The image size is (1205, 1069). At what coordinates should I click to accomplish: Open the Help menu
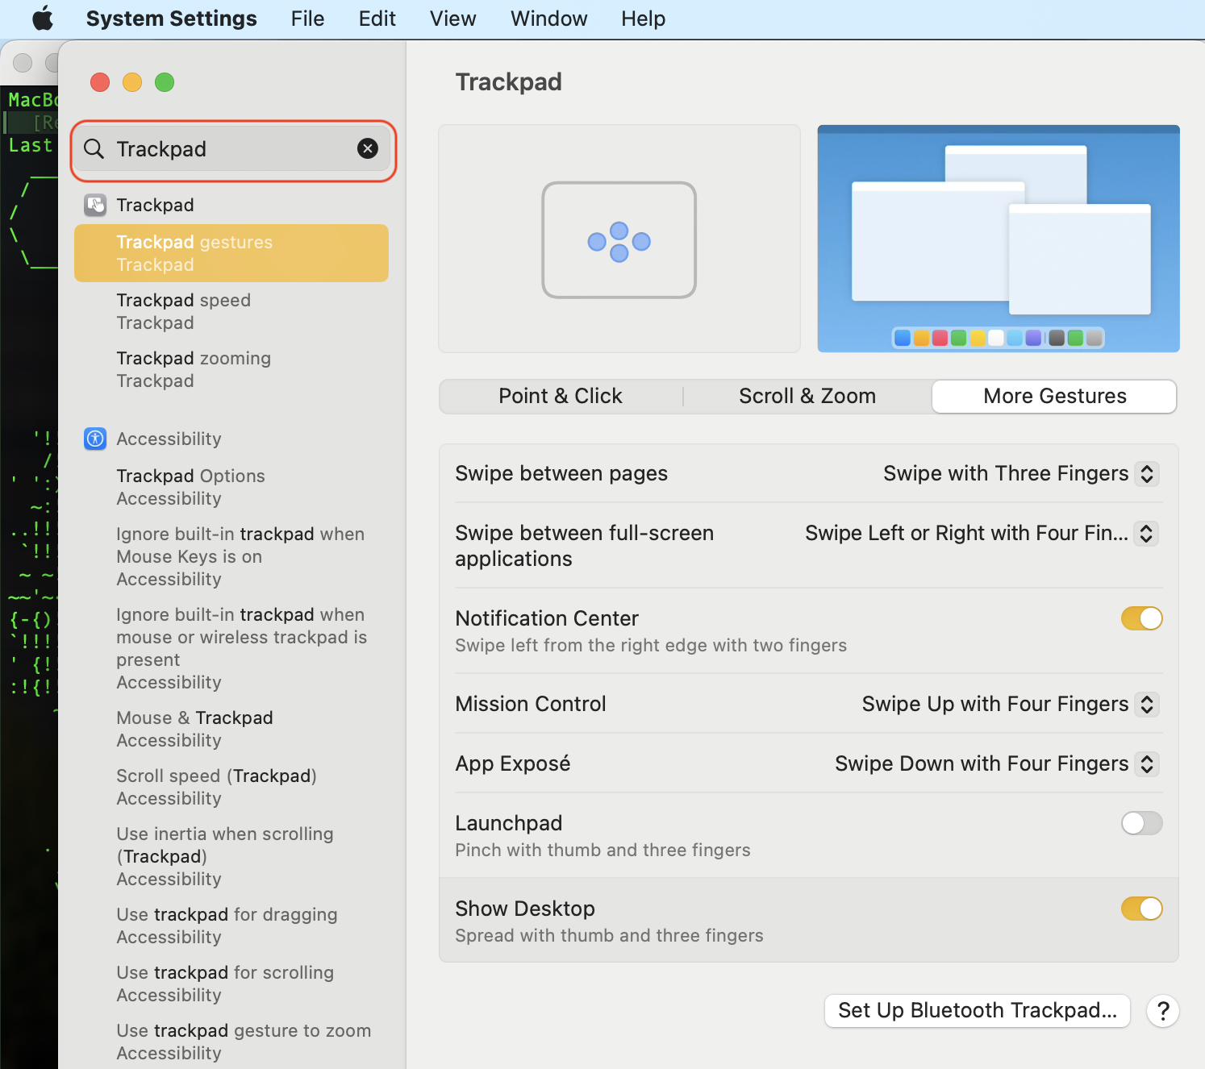coord(644,19)
